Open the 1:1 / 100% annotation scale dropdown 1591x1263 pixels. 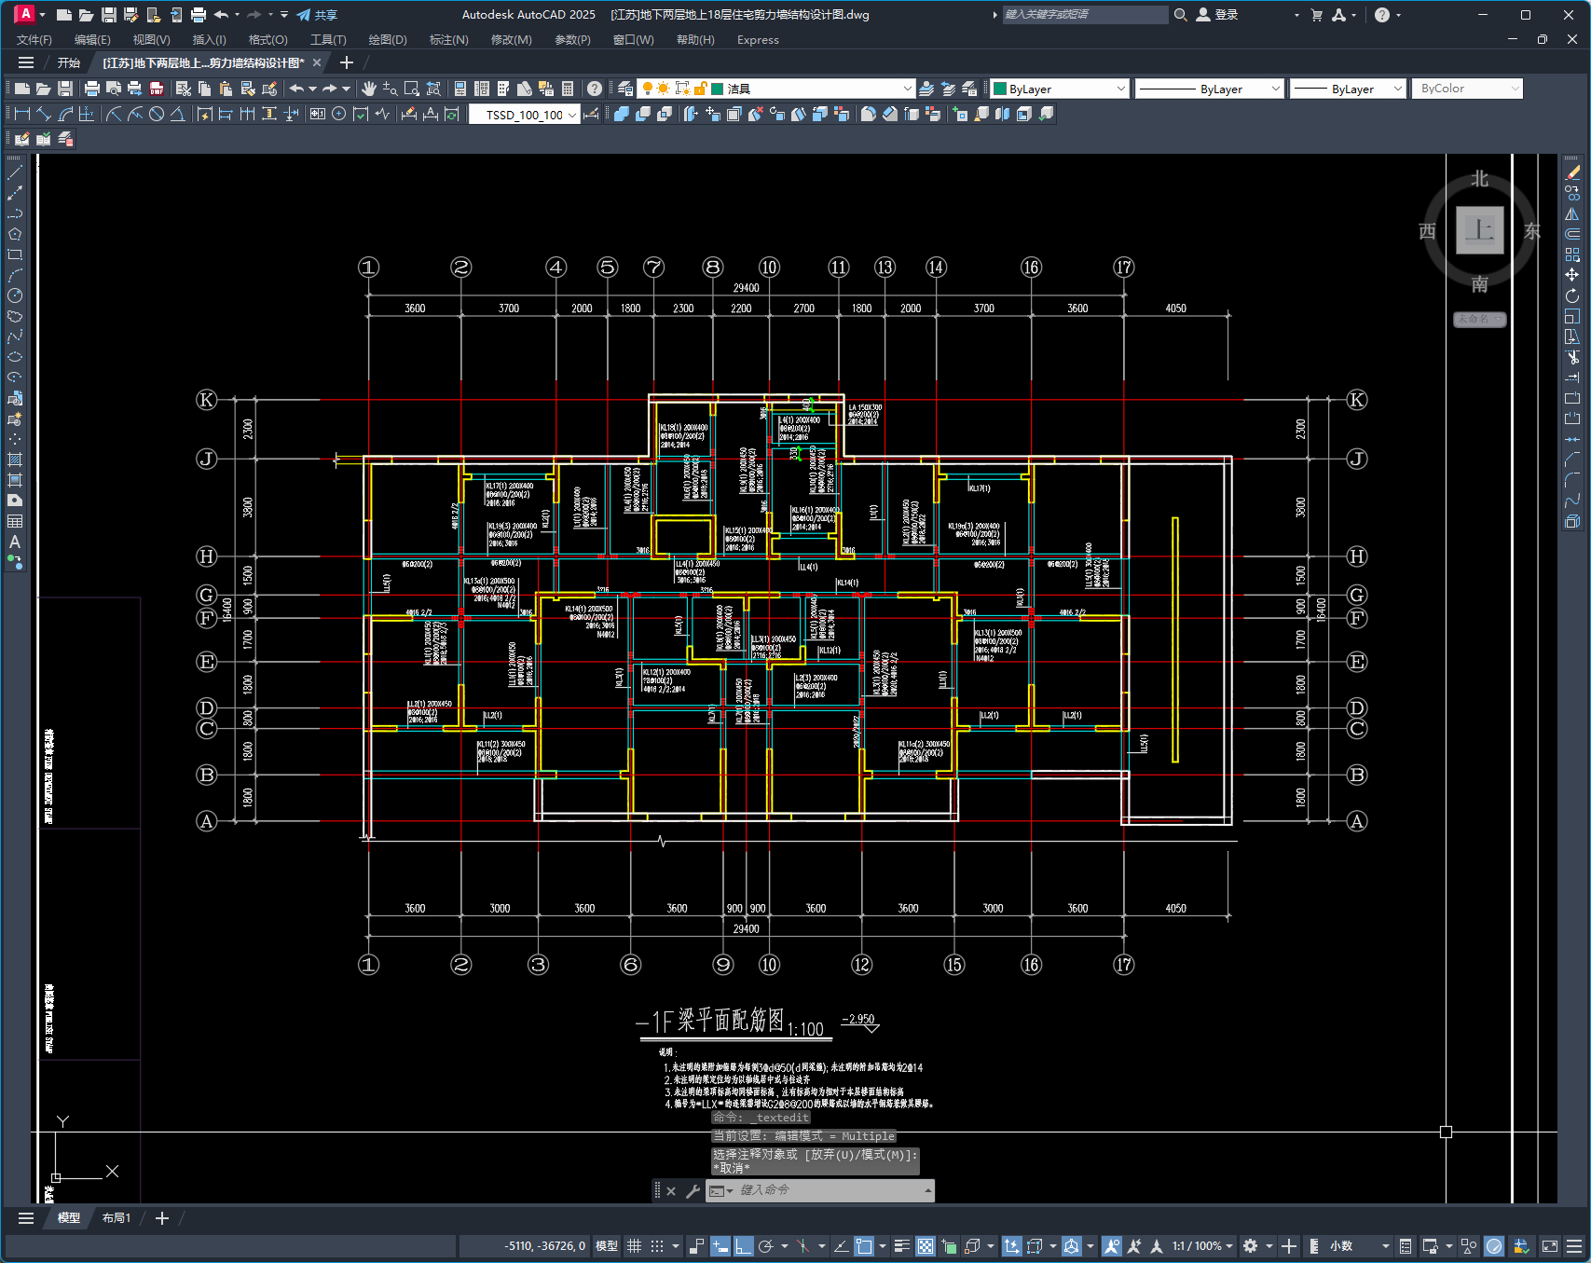[1202, 1246]
